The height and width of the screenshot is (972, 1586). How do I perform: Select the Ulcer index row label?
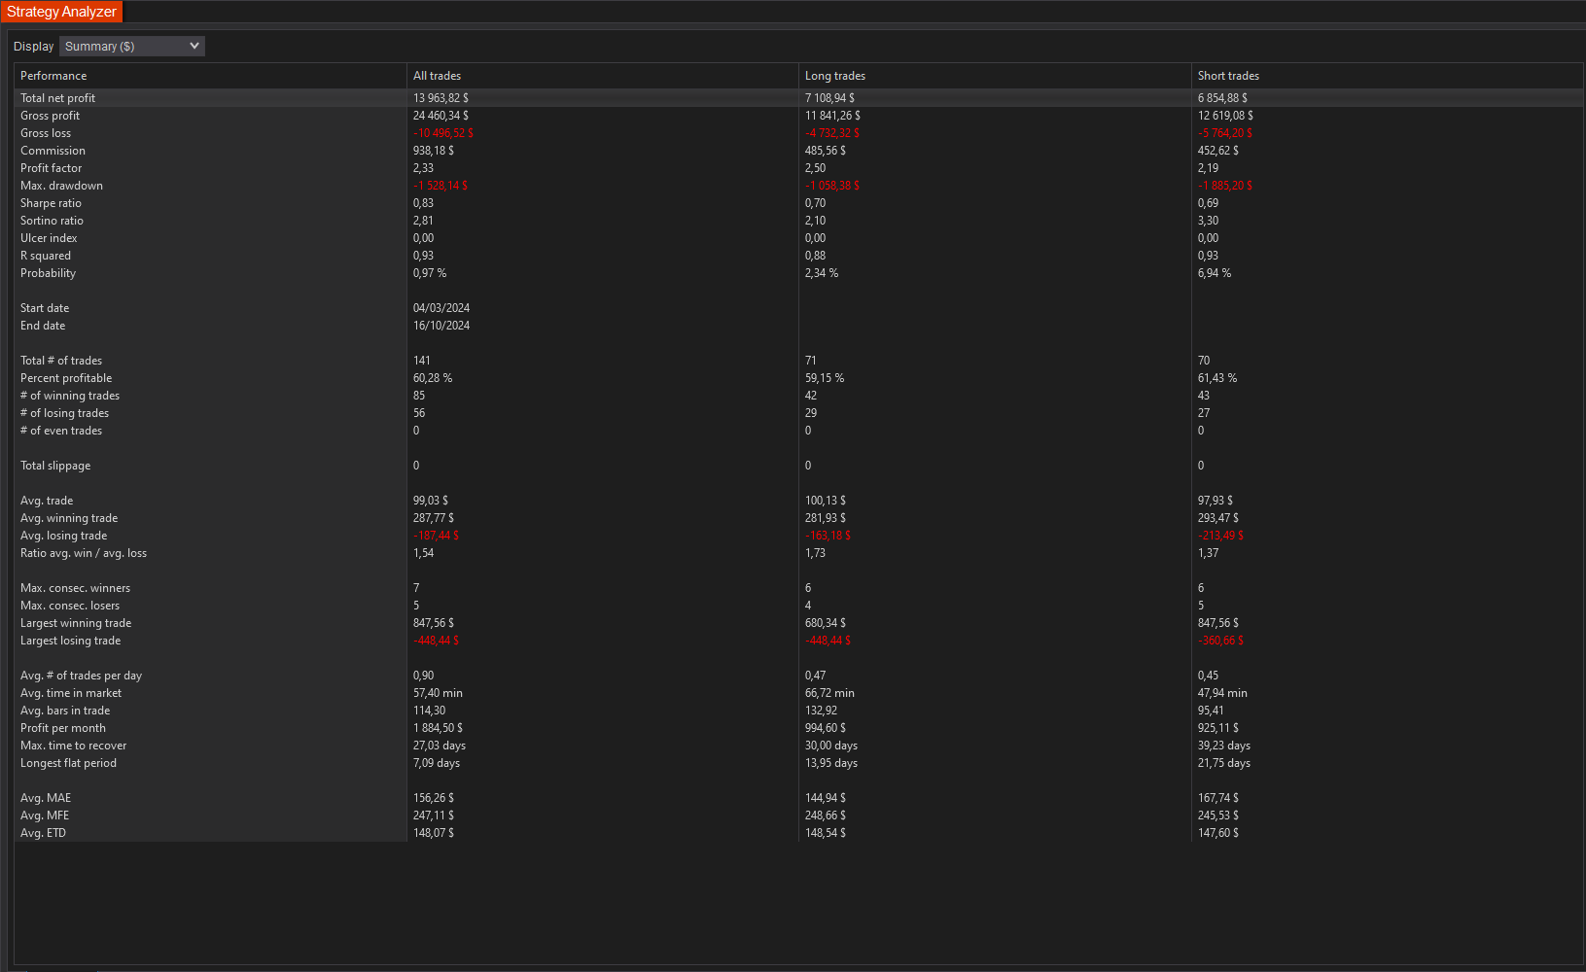tap(49, 238)
